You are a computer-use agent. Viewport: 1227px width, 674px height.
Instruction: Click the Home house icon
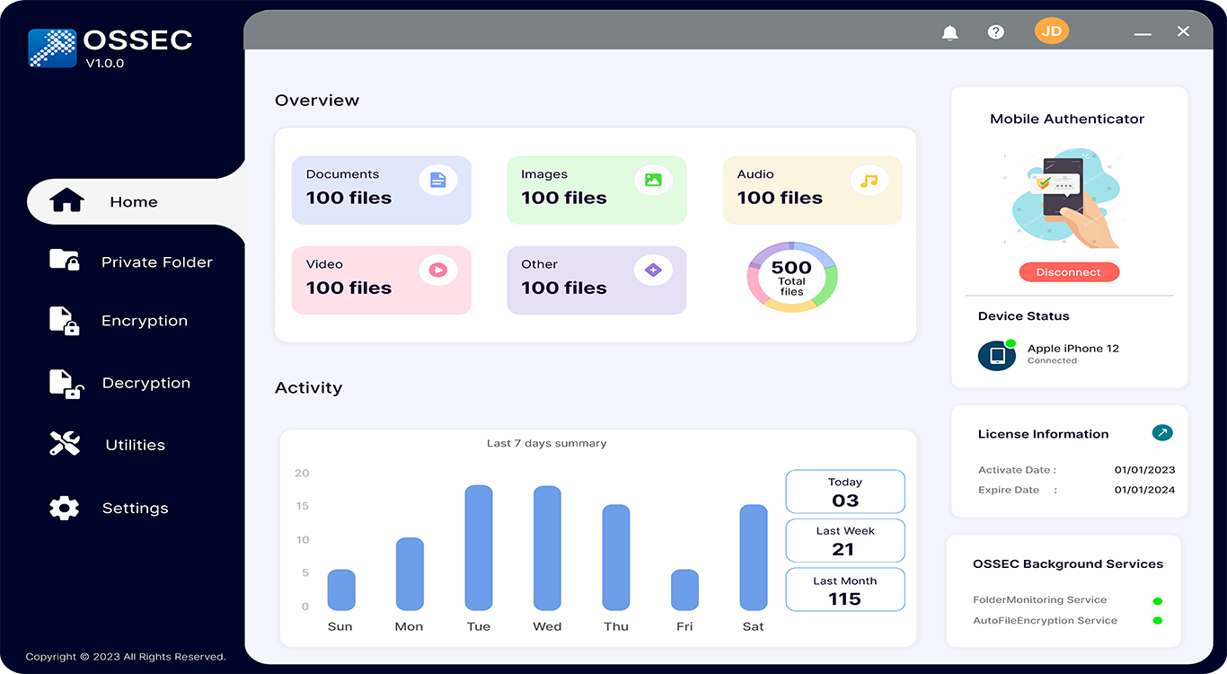[66, 200]
